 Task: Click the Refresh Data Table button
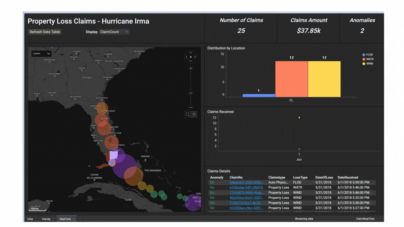click(44, 32)
